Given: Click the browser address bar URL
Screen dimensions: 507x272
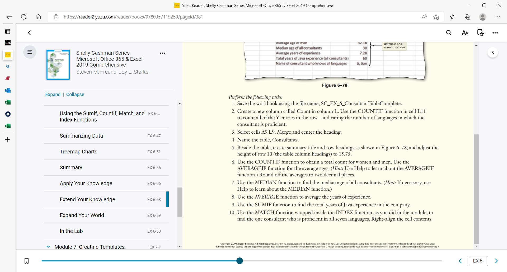Looking at the screenshot, I should pos(133,17).
